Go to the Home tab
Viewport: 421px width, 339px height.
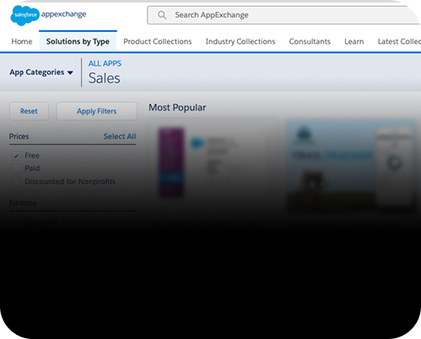point(22,41)
